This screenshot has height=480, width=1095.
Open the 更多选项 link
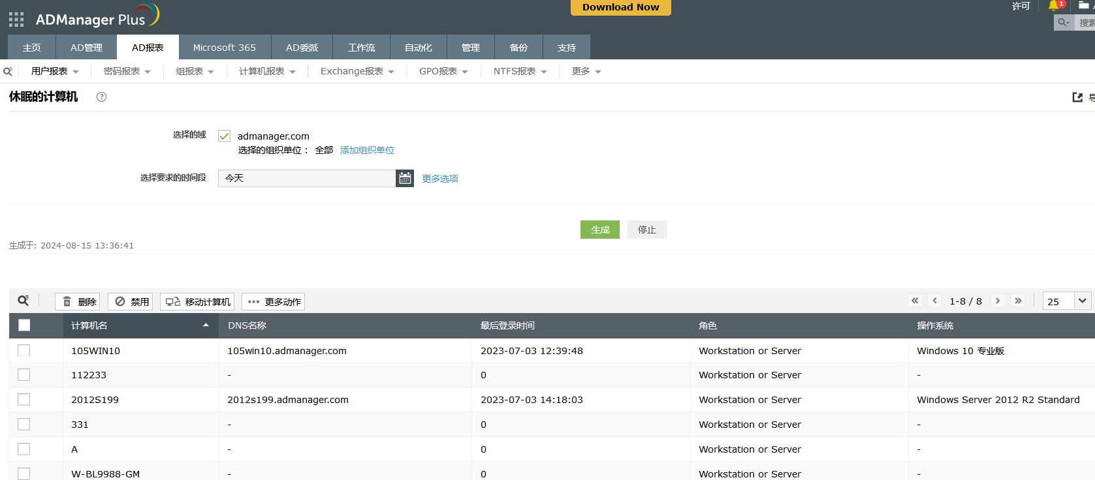pyautogui.click(x=440, y=179)
